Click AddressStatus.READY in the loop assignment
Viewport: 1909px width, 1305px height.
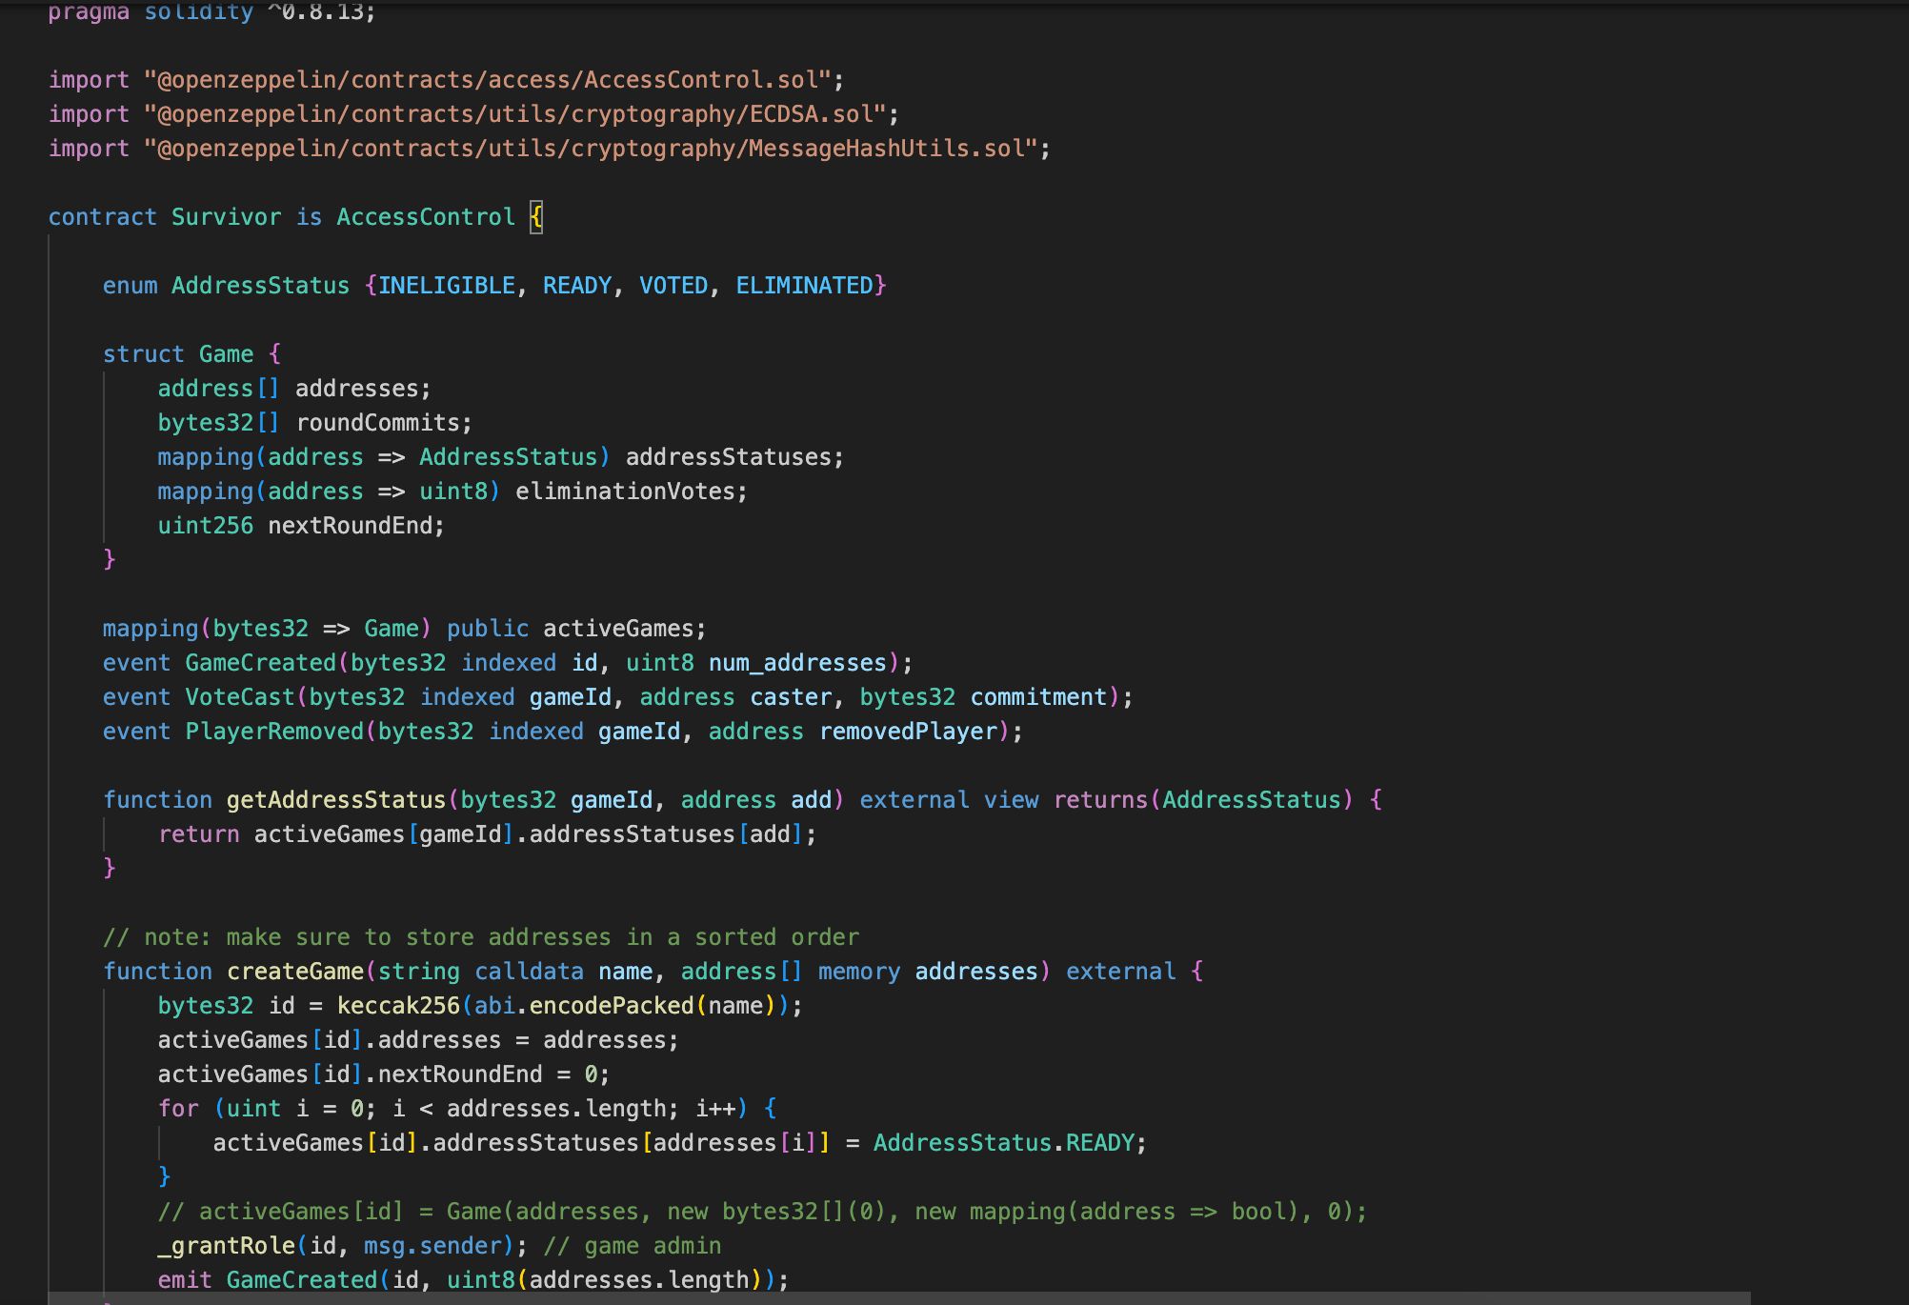(1004, 1143)
